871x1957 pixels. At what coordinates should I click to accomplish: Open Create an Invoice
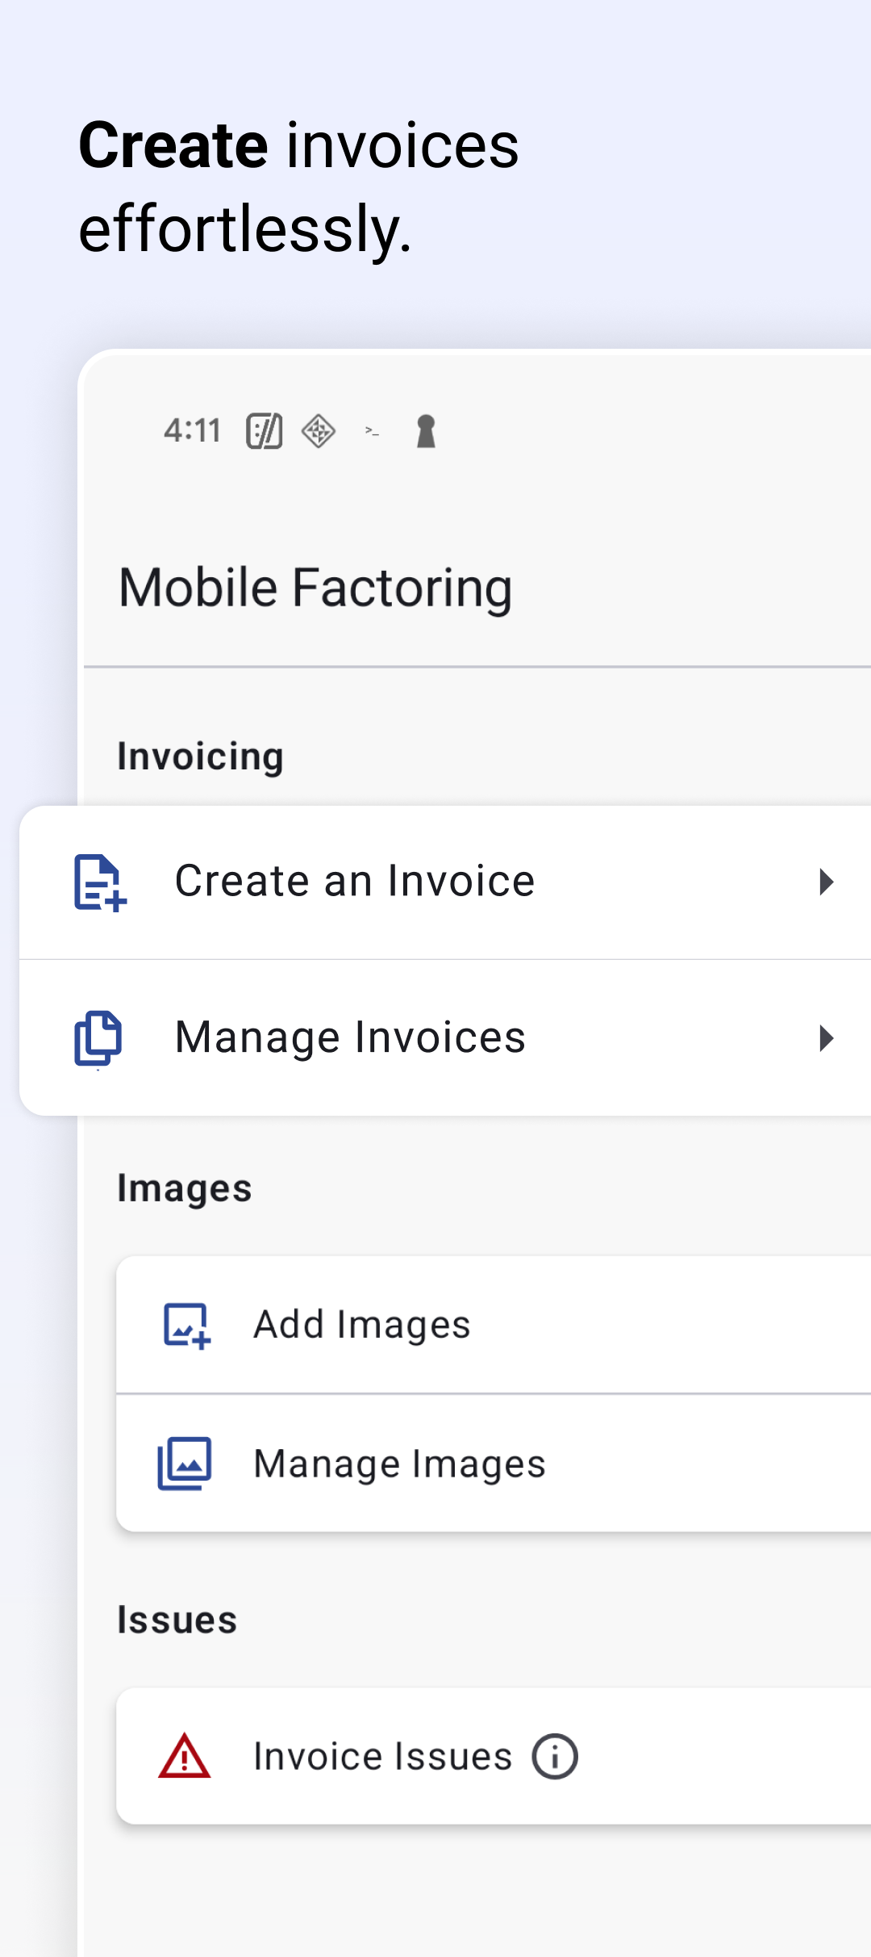click(x=445, y=882)
